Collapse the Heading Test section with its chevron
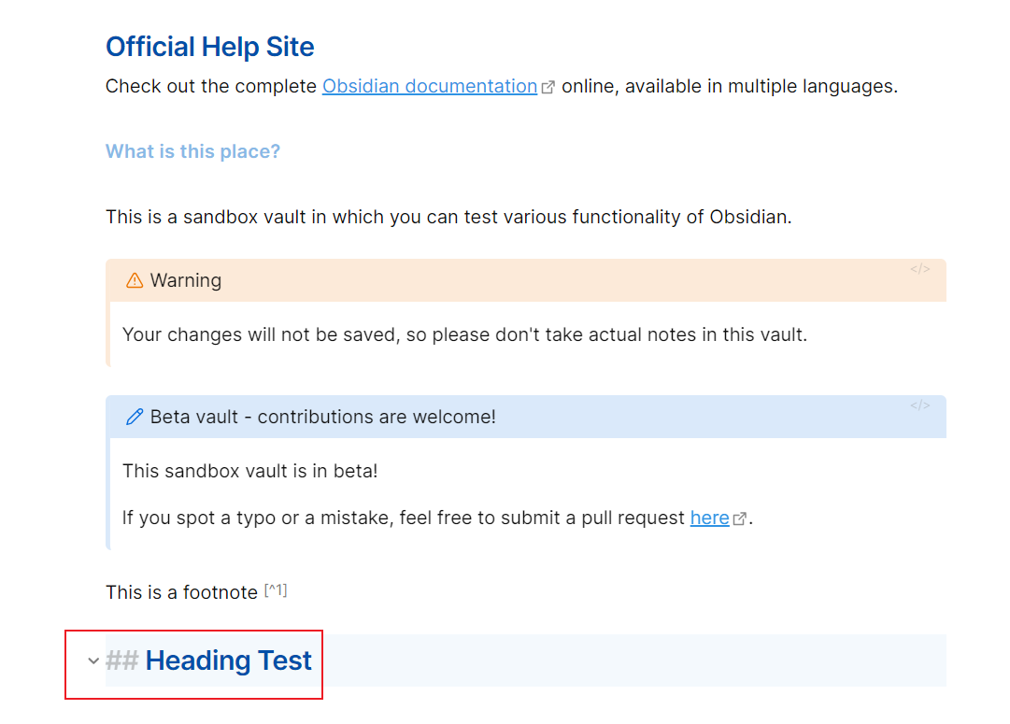1010x724 pixels. click(x=93, y=660)
